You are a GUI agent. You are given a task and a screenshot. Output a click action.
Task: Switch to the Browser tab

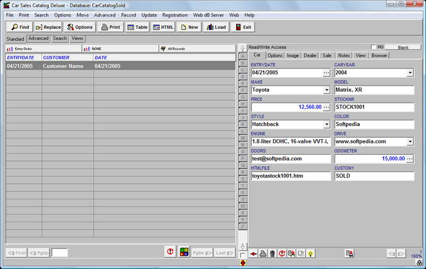pyautogui.click(x=379, y=55)
